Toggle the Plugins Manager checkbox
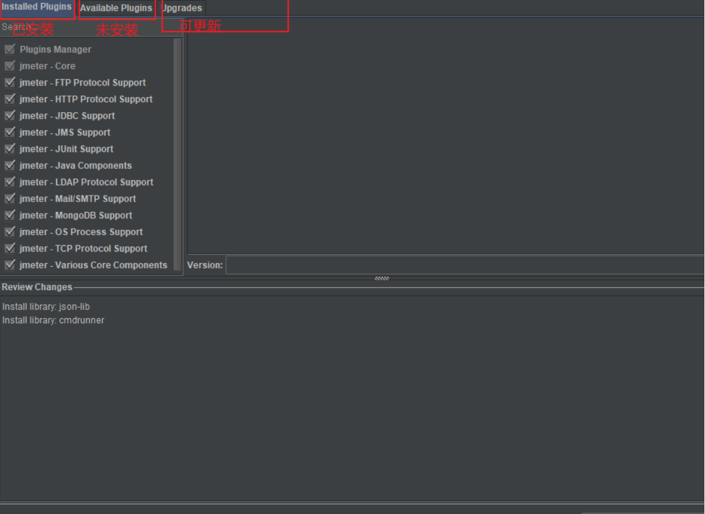Screen dimensions: 705x514 pyautogui.click(x=10, y=49)
